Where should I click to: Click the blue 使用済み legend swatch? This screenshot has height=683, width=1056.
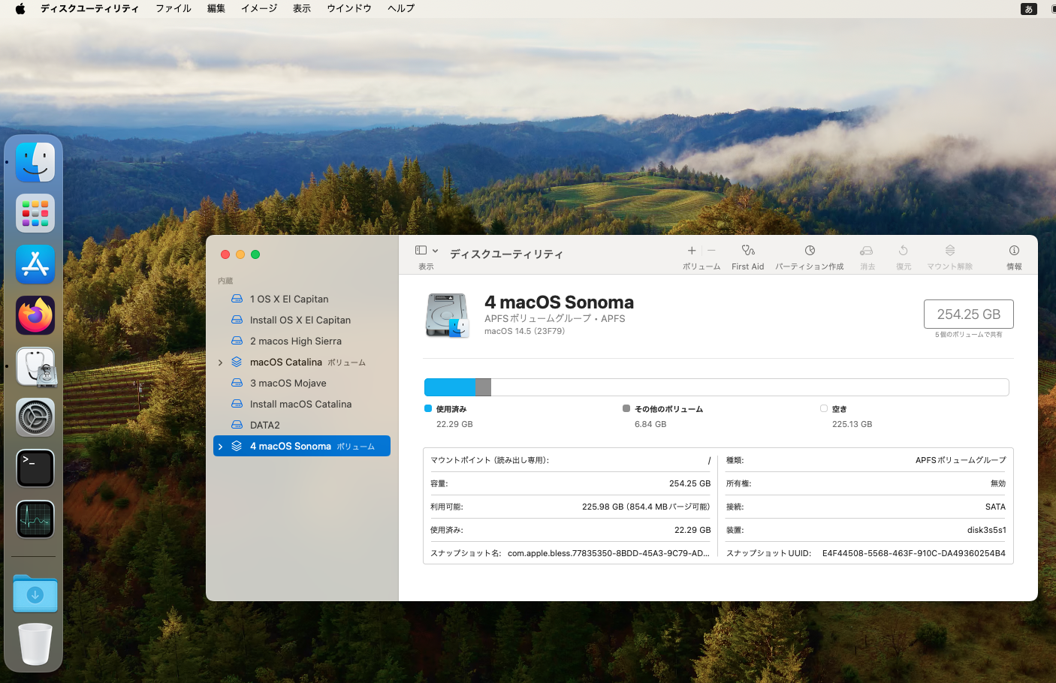(x=428, y=408)
